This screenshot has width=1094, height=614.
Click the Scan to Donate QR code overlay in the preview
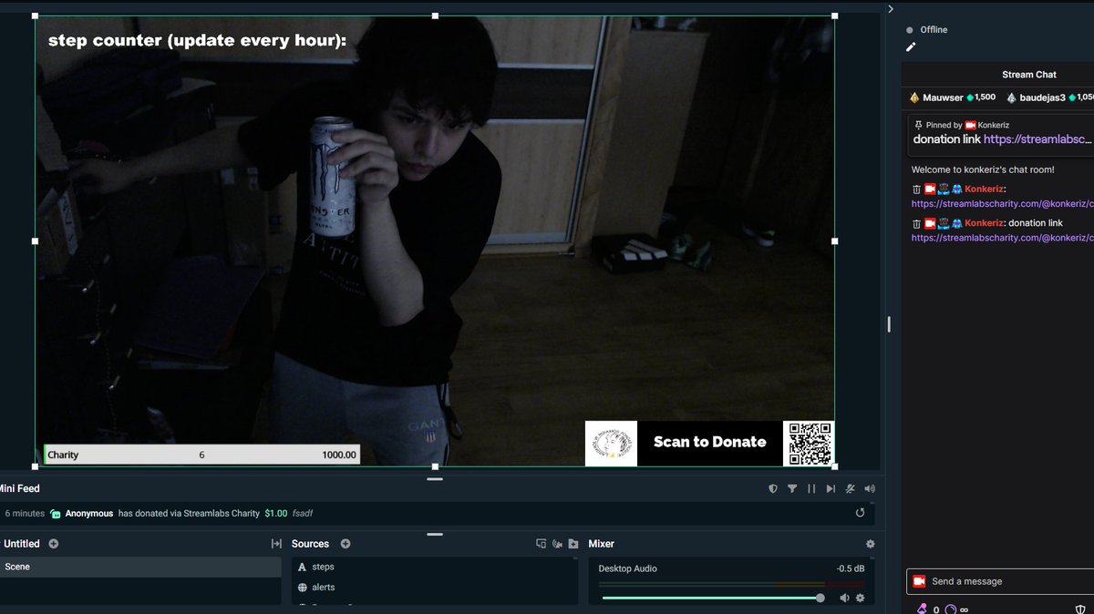(x=810, y=444)
